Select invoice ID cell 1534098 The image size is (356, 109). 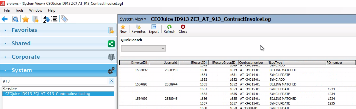coord(141,84)
